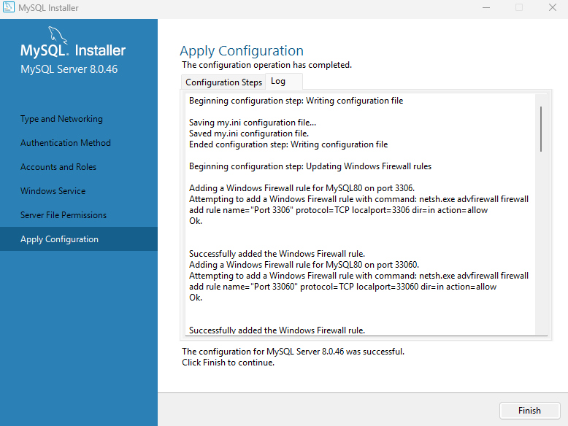Viewport: 568px width, 426px height.
Task: Click the log panel scrollbar thumb
Action: click(x=541, y=129)
